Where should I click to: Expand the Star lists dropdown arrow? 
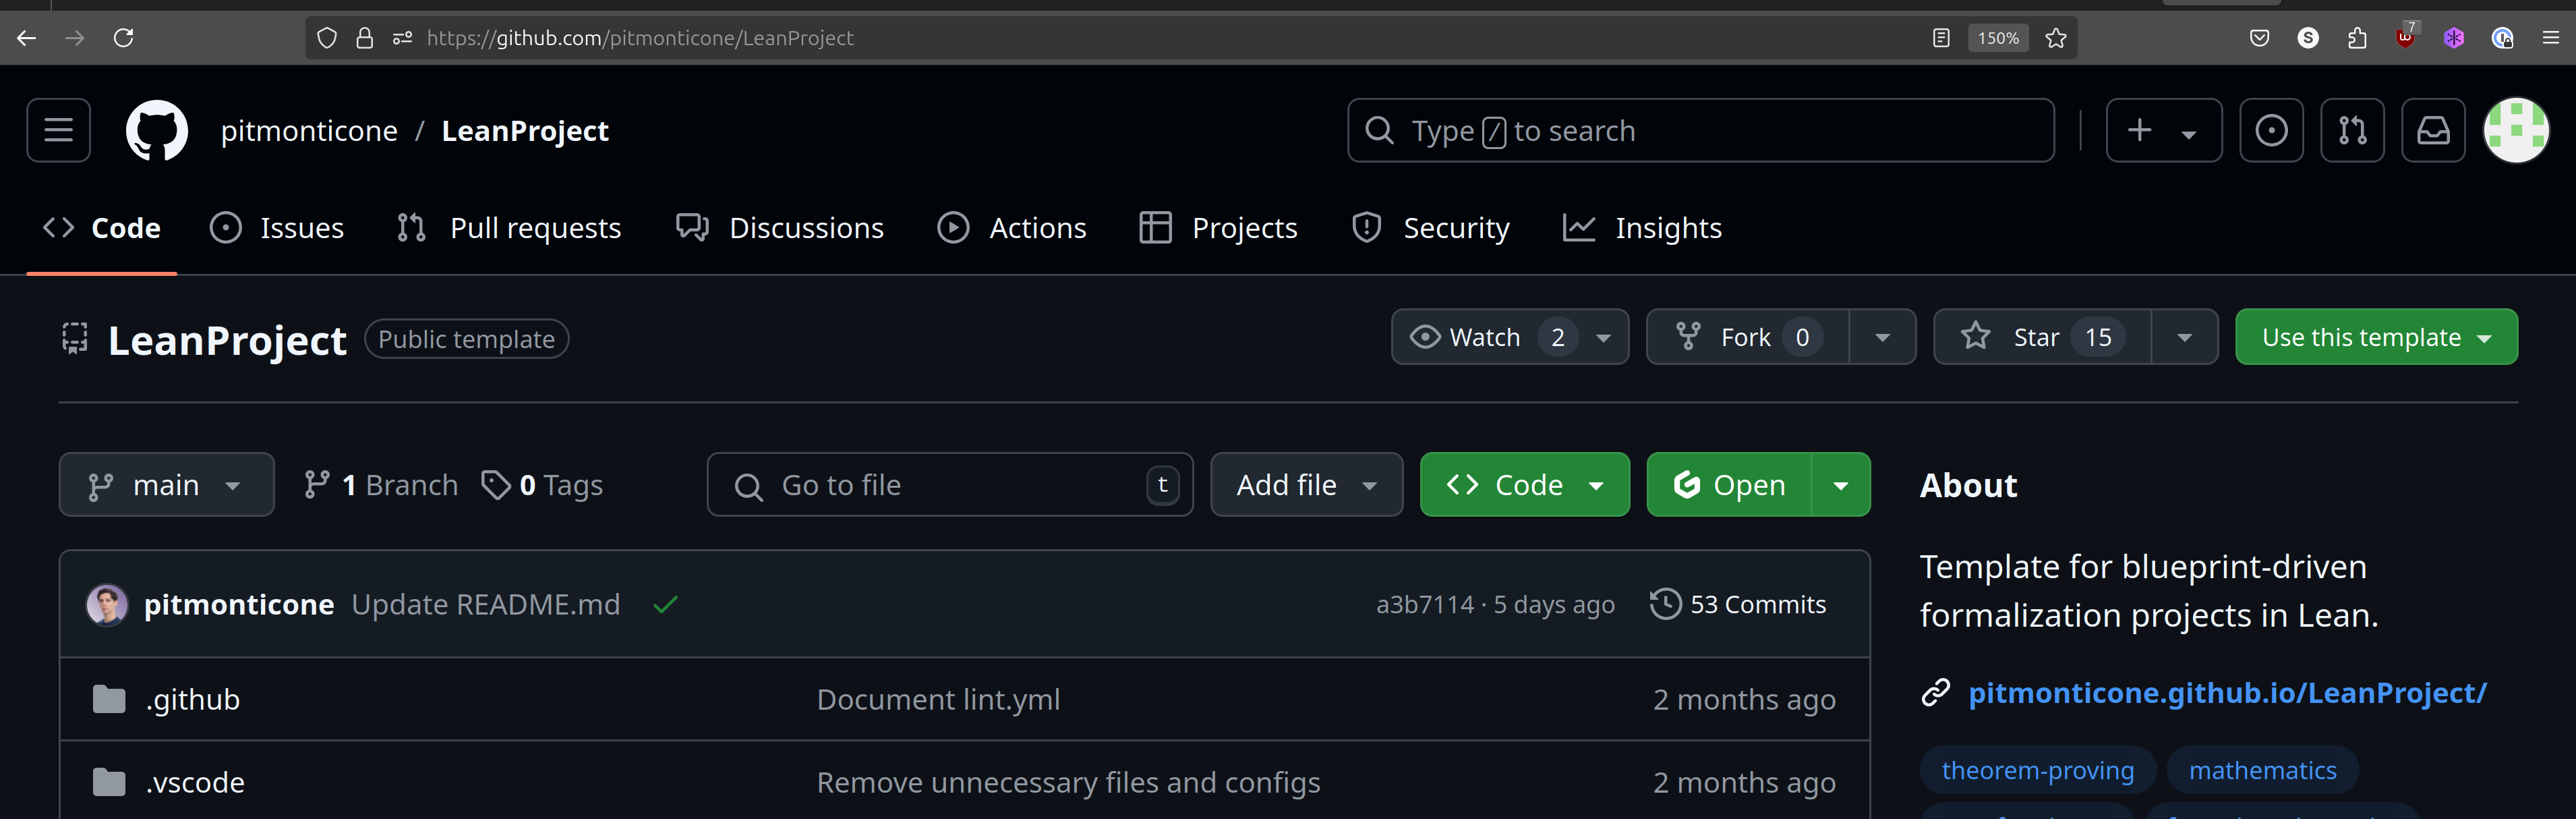coord(2185,337)
